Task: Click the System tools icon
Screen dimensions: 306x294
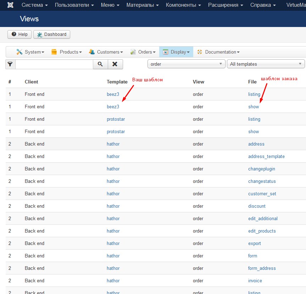Action: click(x=19, y=52)
